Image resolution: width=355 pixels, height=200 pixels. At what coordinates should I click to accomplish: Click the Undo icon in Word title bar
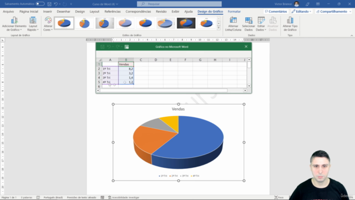[55, 4]
